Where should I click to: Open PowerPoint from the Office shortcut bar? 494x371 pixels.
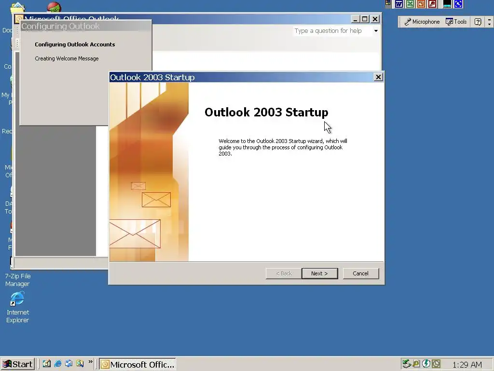click(x=421, y=4)
